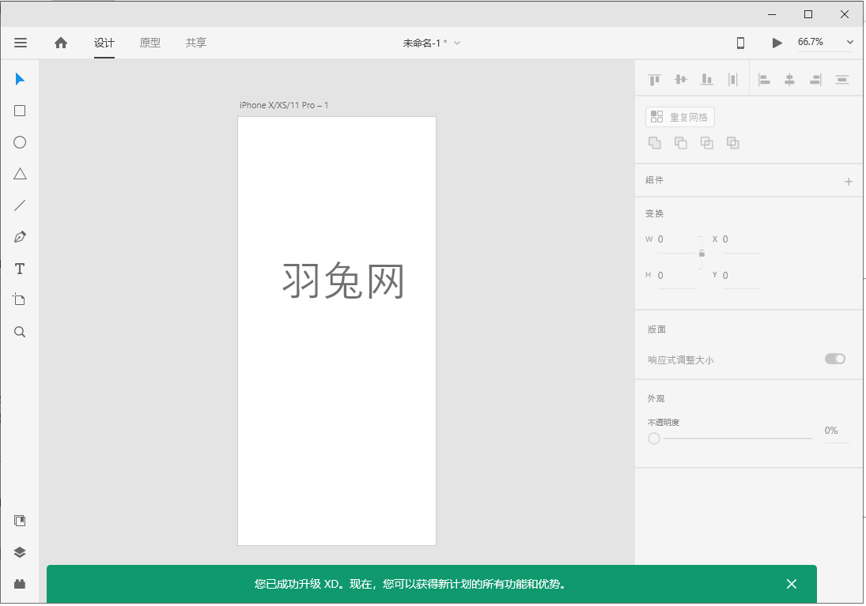Click the align middle vertically icon
Image resolution: width=866 pixels, height=606 pixels.
[x=680, y=80]
